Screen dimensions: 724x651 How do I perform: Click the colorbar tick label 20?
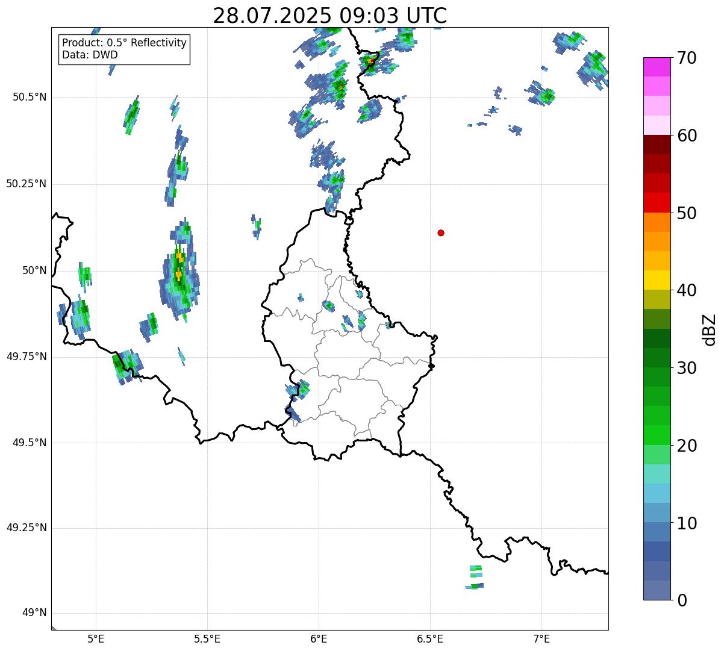686,446
